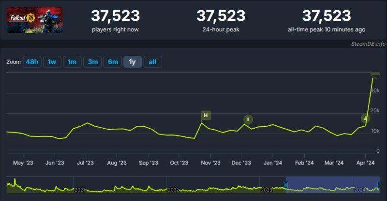
Task: Grab the left handle of the navigator range
Action: coord(286,185)
